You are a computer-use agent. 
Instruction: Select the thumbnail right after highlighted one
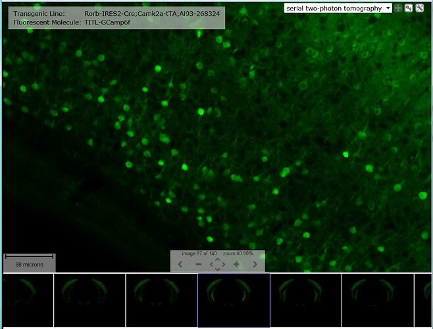pos(306,300)
